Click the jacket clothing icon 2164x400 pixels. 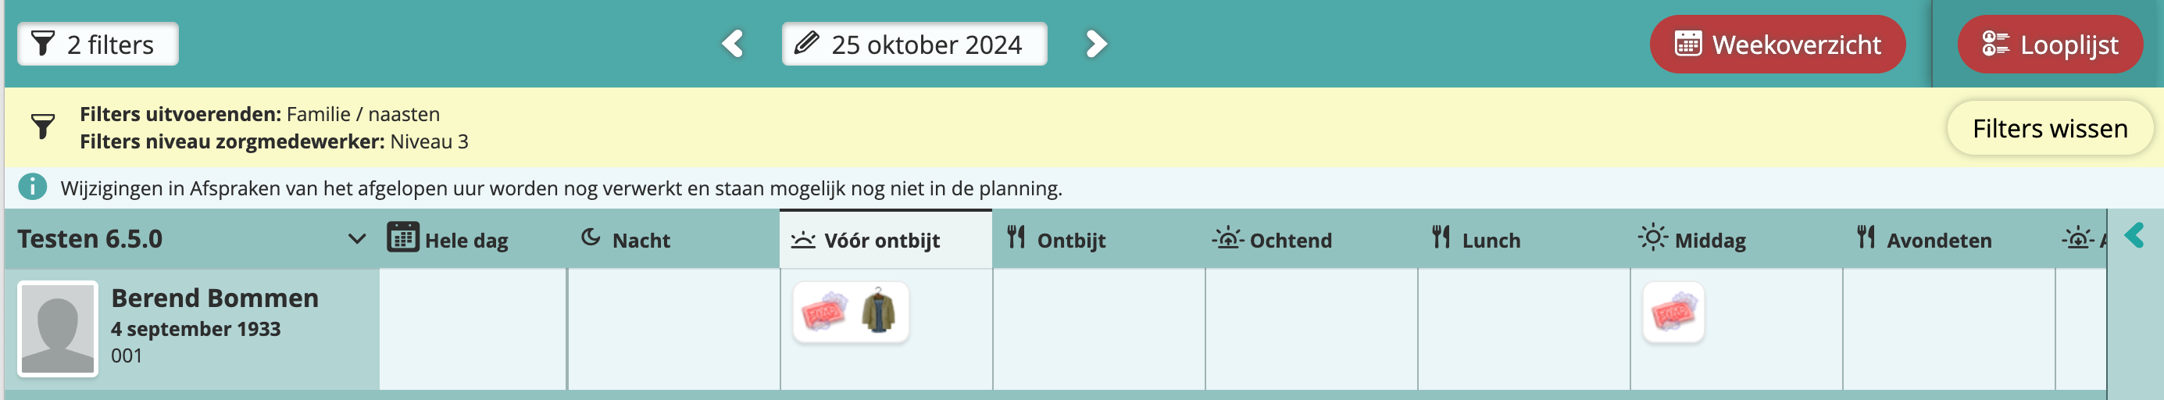[878, 312]
